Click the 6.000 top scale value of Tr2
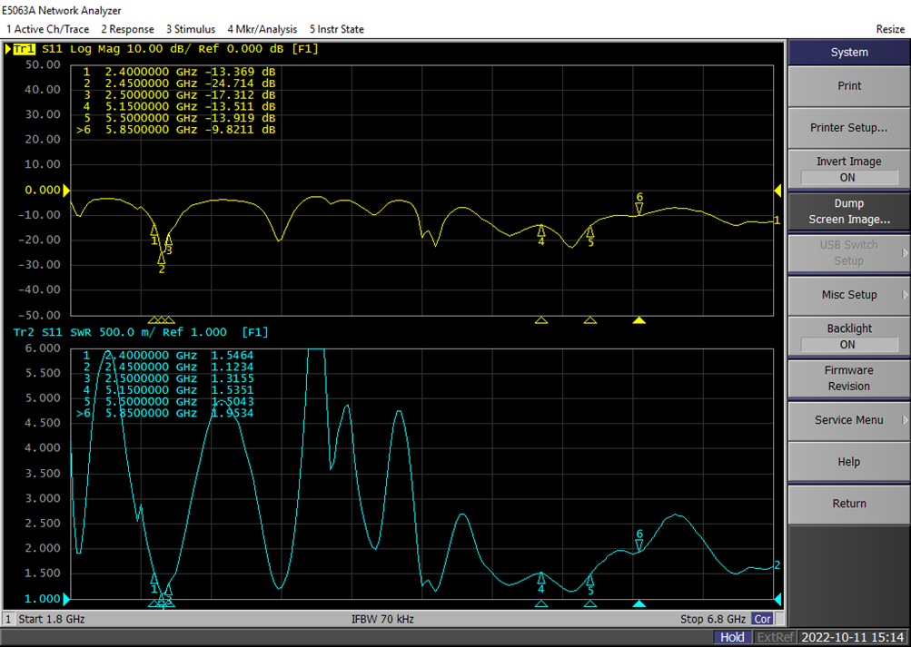Viewport: 911px width, 647px height. pos(43,348)
